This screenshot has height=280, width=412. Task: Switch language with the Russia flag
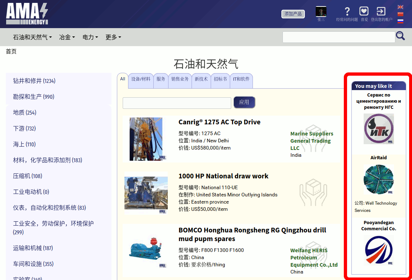coord(400,21)
